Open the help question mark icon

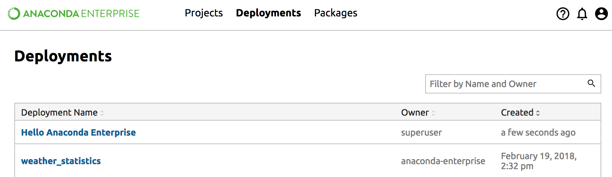pos(563,14)
